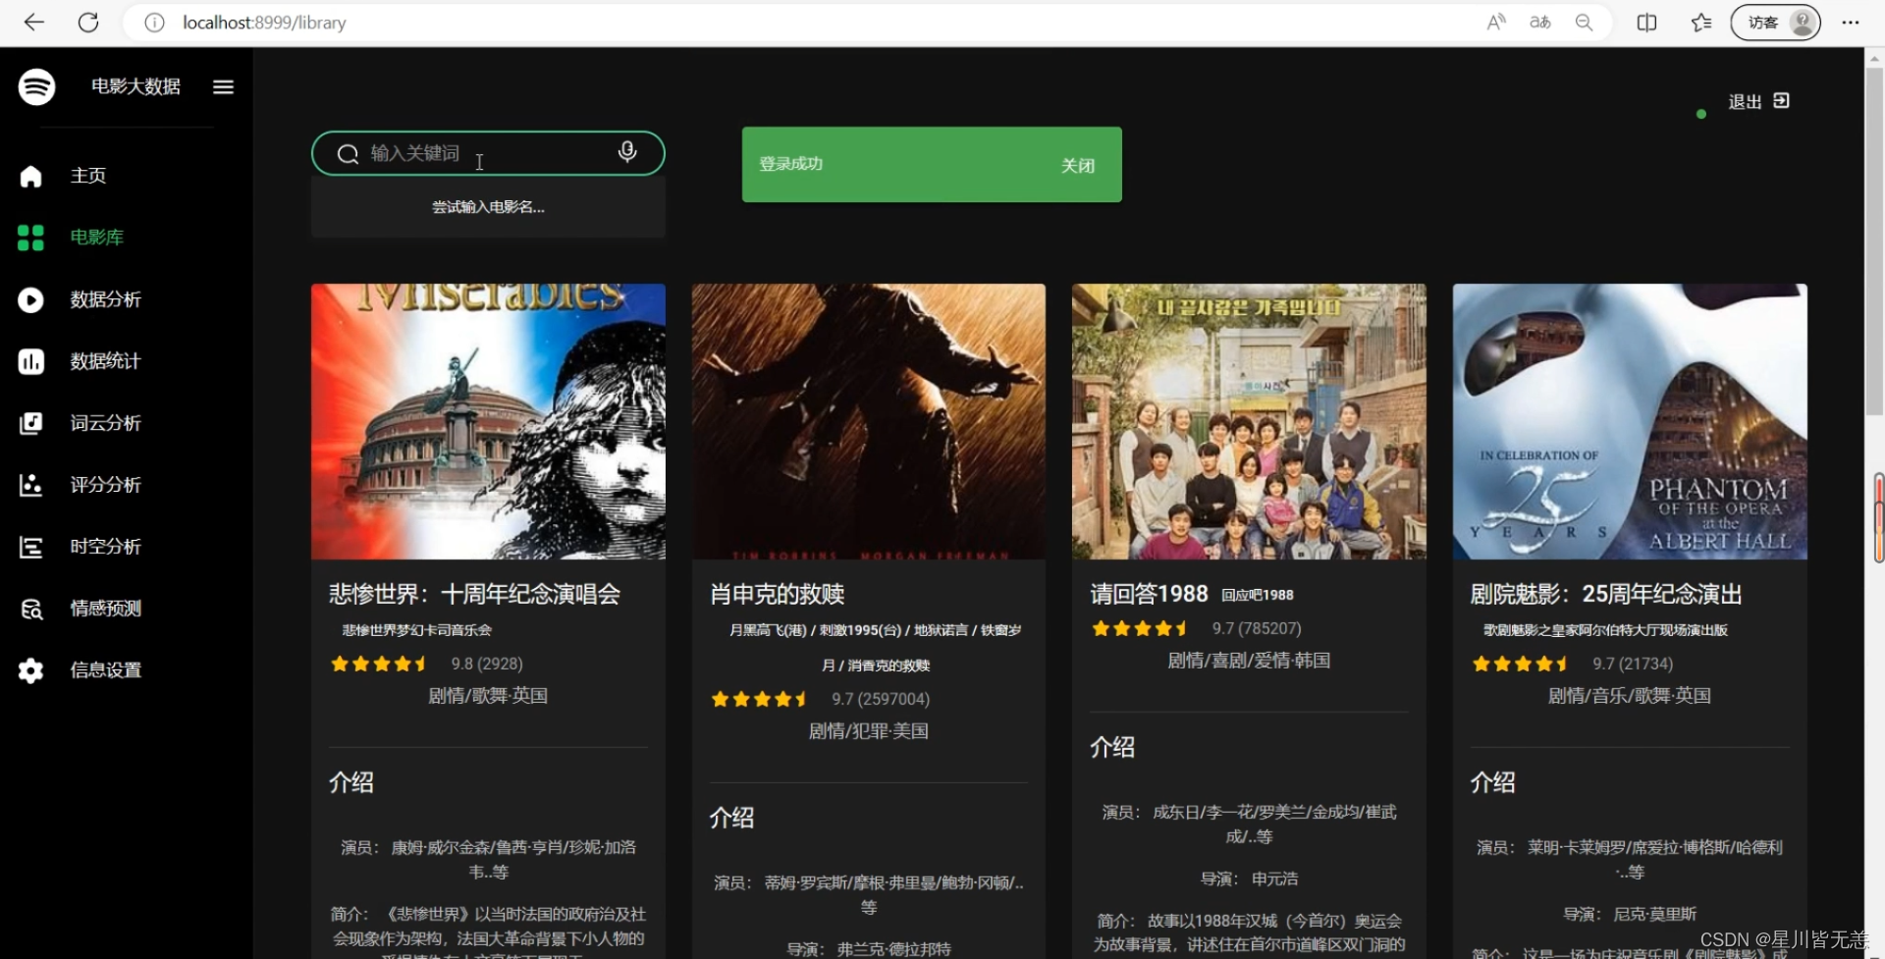The height and width of the screenshot is (959, 1885).
Task: Refresh the page with reload icon
Action: [x=88, y=22]
